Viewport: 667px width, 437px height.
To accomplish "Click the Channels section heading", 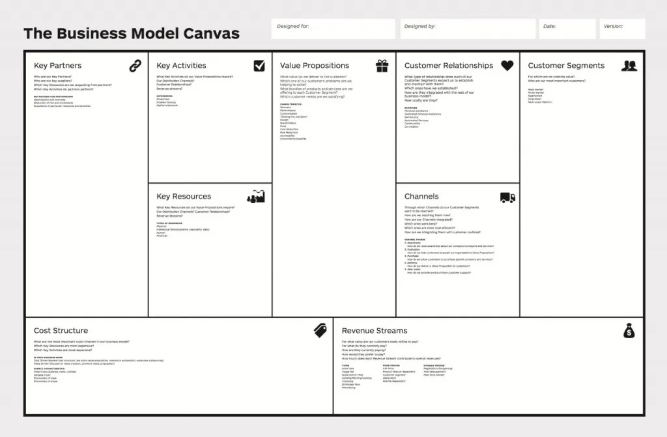I will pos(421,197).
